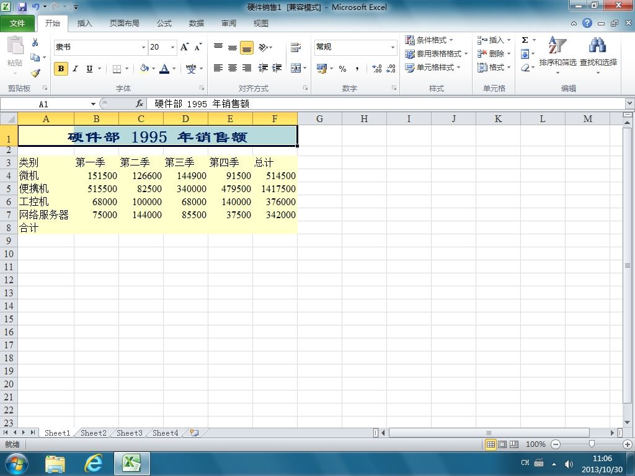
Task: Increase font size with the large A
Action: point(184,47)
